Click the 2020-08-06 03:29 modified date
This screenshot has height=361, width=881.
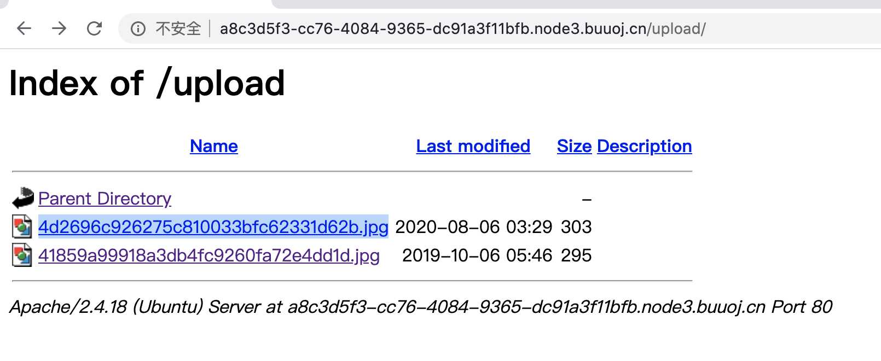click(x=474, y=227)
